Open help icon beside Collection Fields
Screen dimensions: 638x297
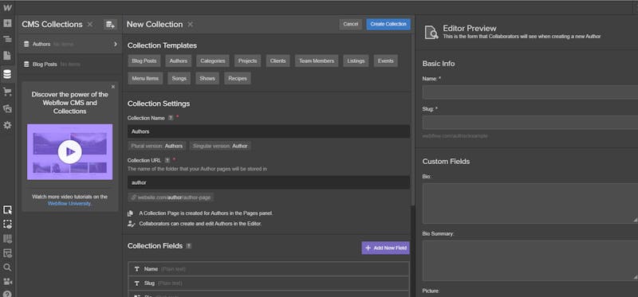pyautogui.click(x=189, y=246)
